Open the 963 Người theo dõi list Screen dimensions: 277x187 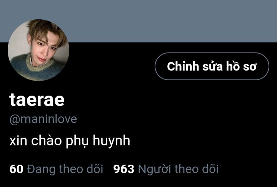click(166, 169)
